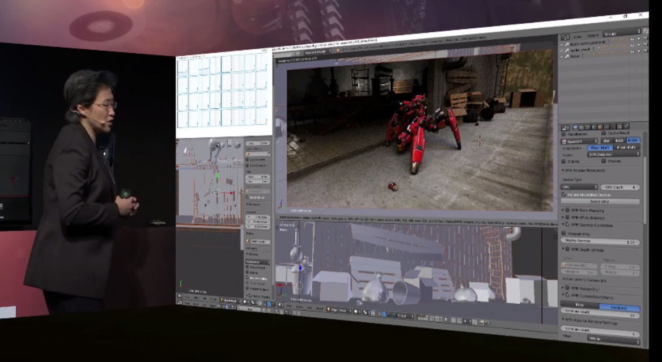
Task: Open the Render Layers properties tab icon
Action: [x=582, y=127]
